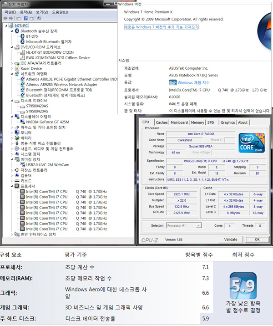
Task: Expand the 마우스 및 기타 포인팅 장치 node
Action: [12, 127]
